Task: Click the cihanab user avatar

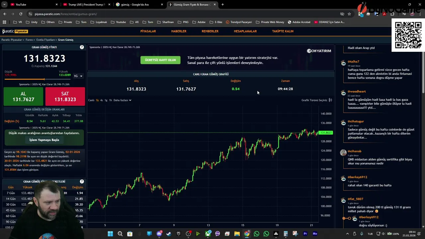Action: click(x=343, y=153)
